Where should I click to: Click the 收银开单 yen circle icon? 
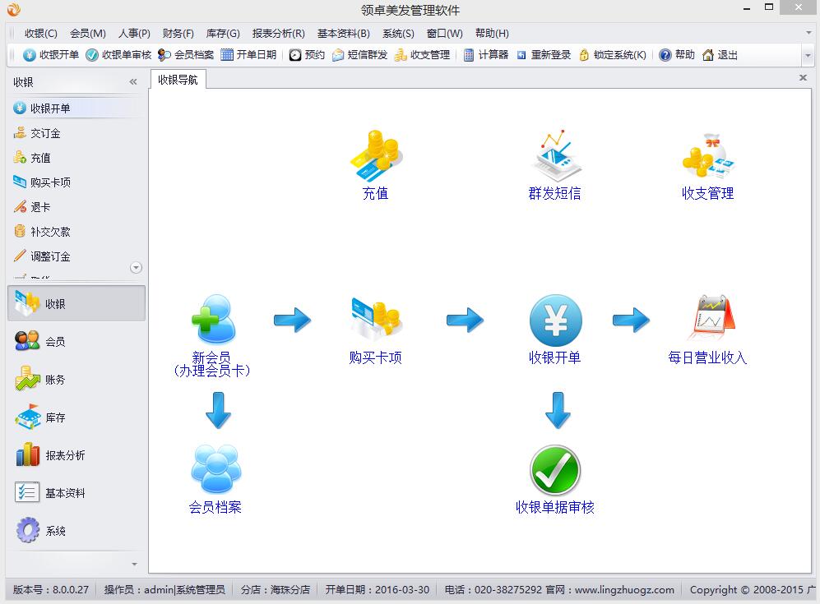click(555, 320)
